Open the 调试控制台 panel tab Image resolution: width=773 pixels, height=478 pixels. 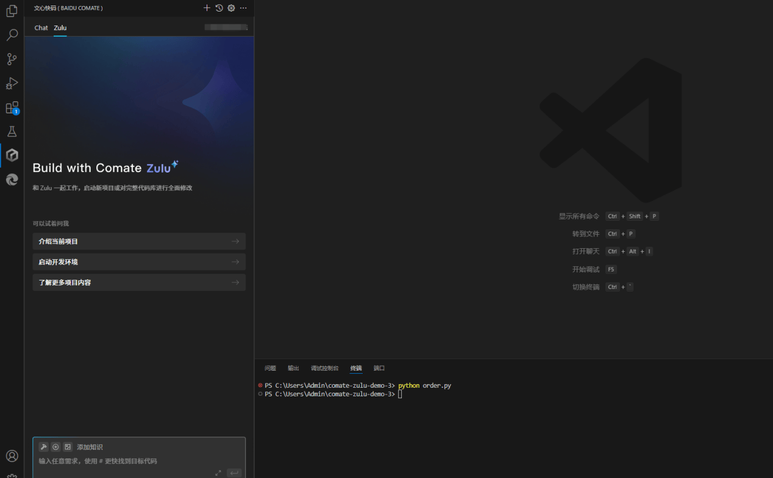(324, 368)
